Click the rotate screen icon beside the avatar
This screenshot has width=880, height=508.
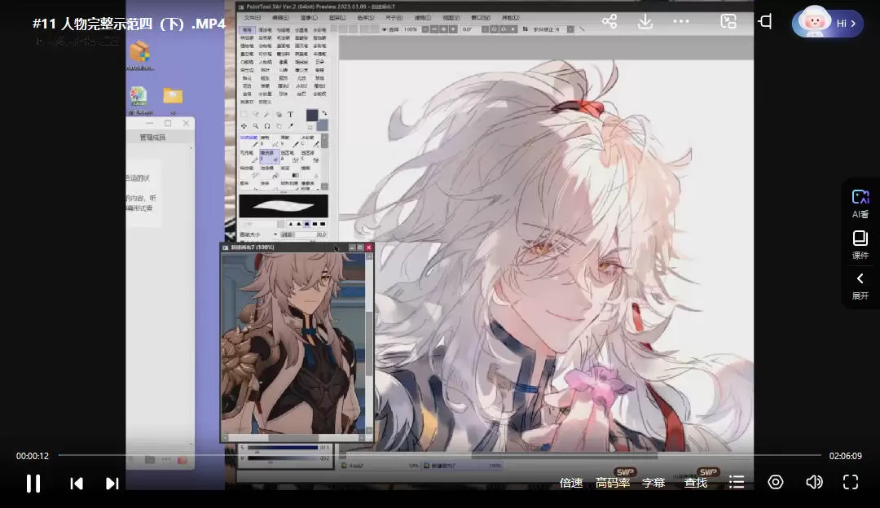[x=765, y=22]
